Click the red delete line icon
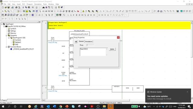The height and width of the screenshot is (109, 193). [x=78, y=11]
